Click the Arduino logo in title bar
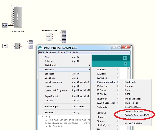This screenshot has width=156, height=130. click(40, 48)
